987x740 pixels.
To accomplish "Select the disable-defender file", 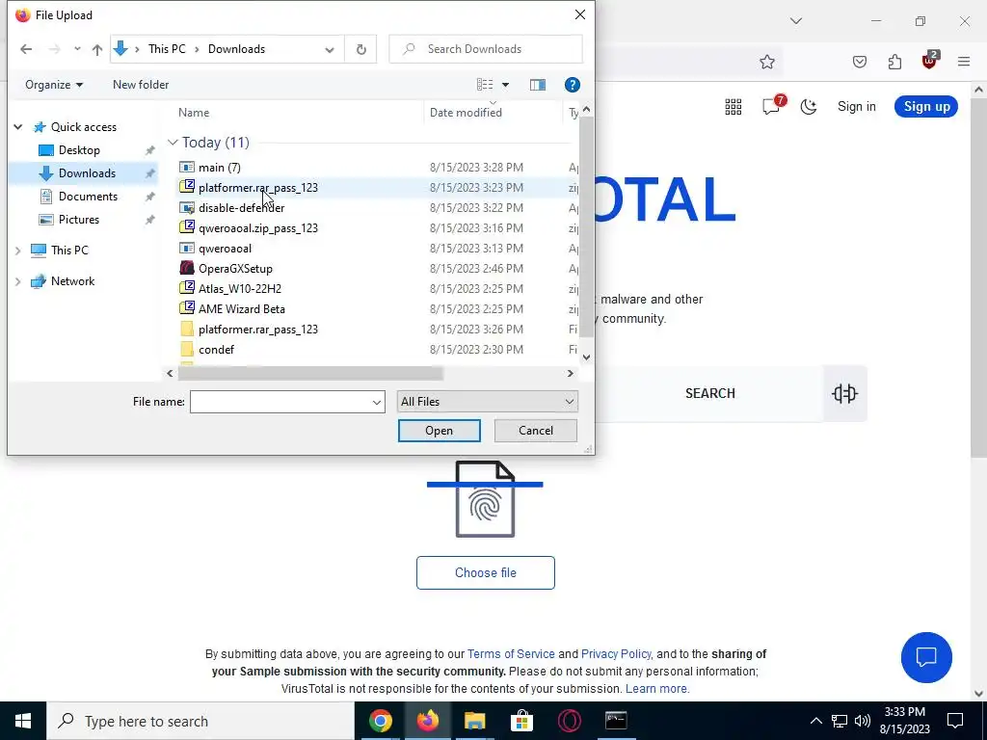I will 241,208.
